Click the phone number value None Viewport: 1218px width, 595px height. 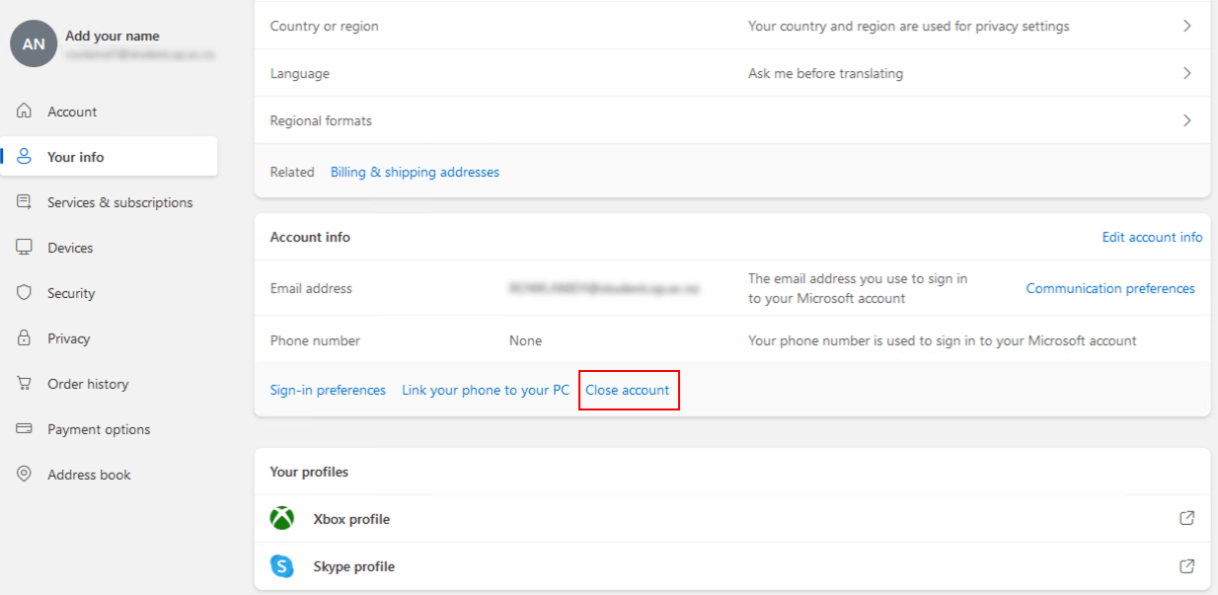pos(525,340)
